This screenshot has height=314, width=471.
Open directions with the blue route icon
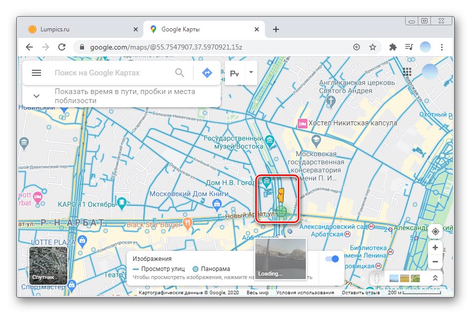(x=207, y=73)
